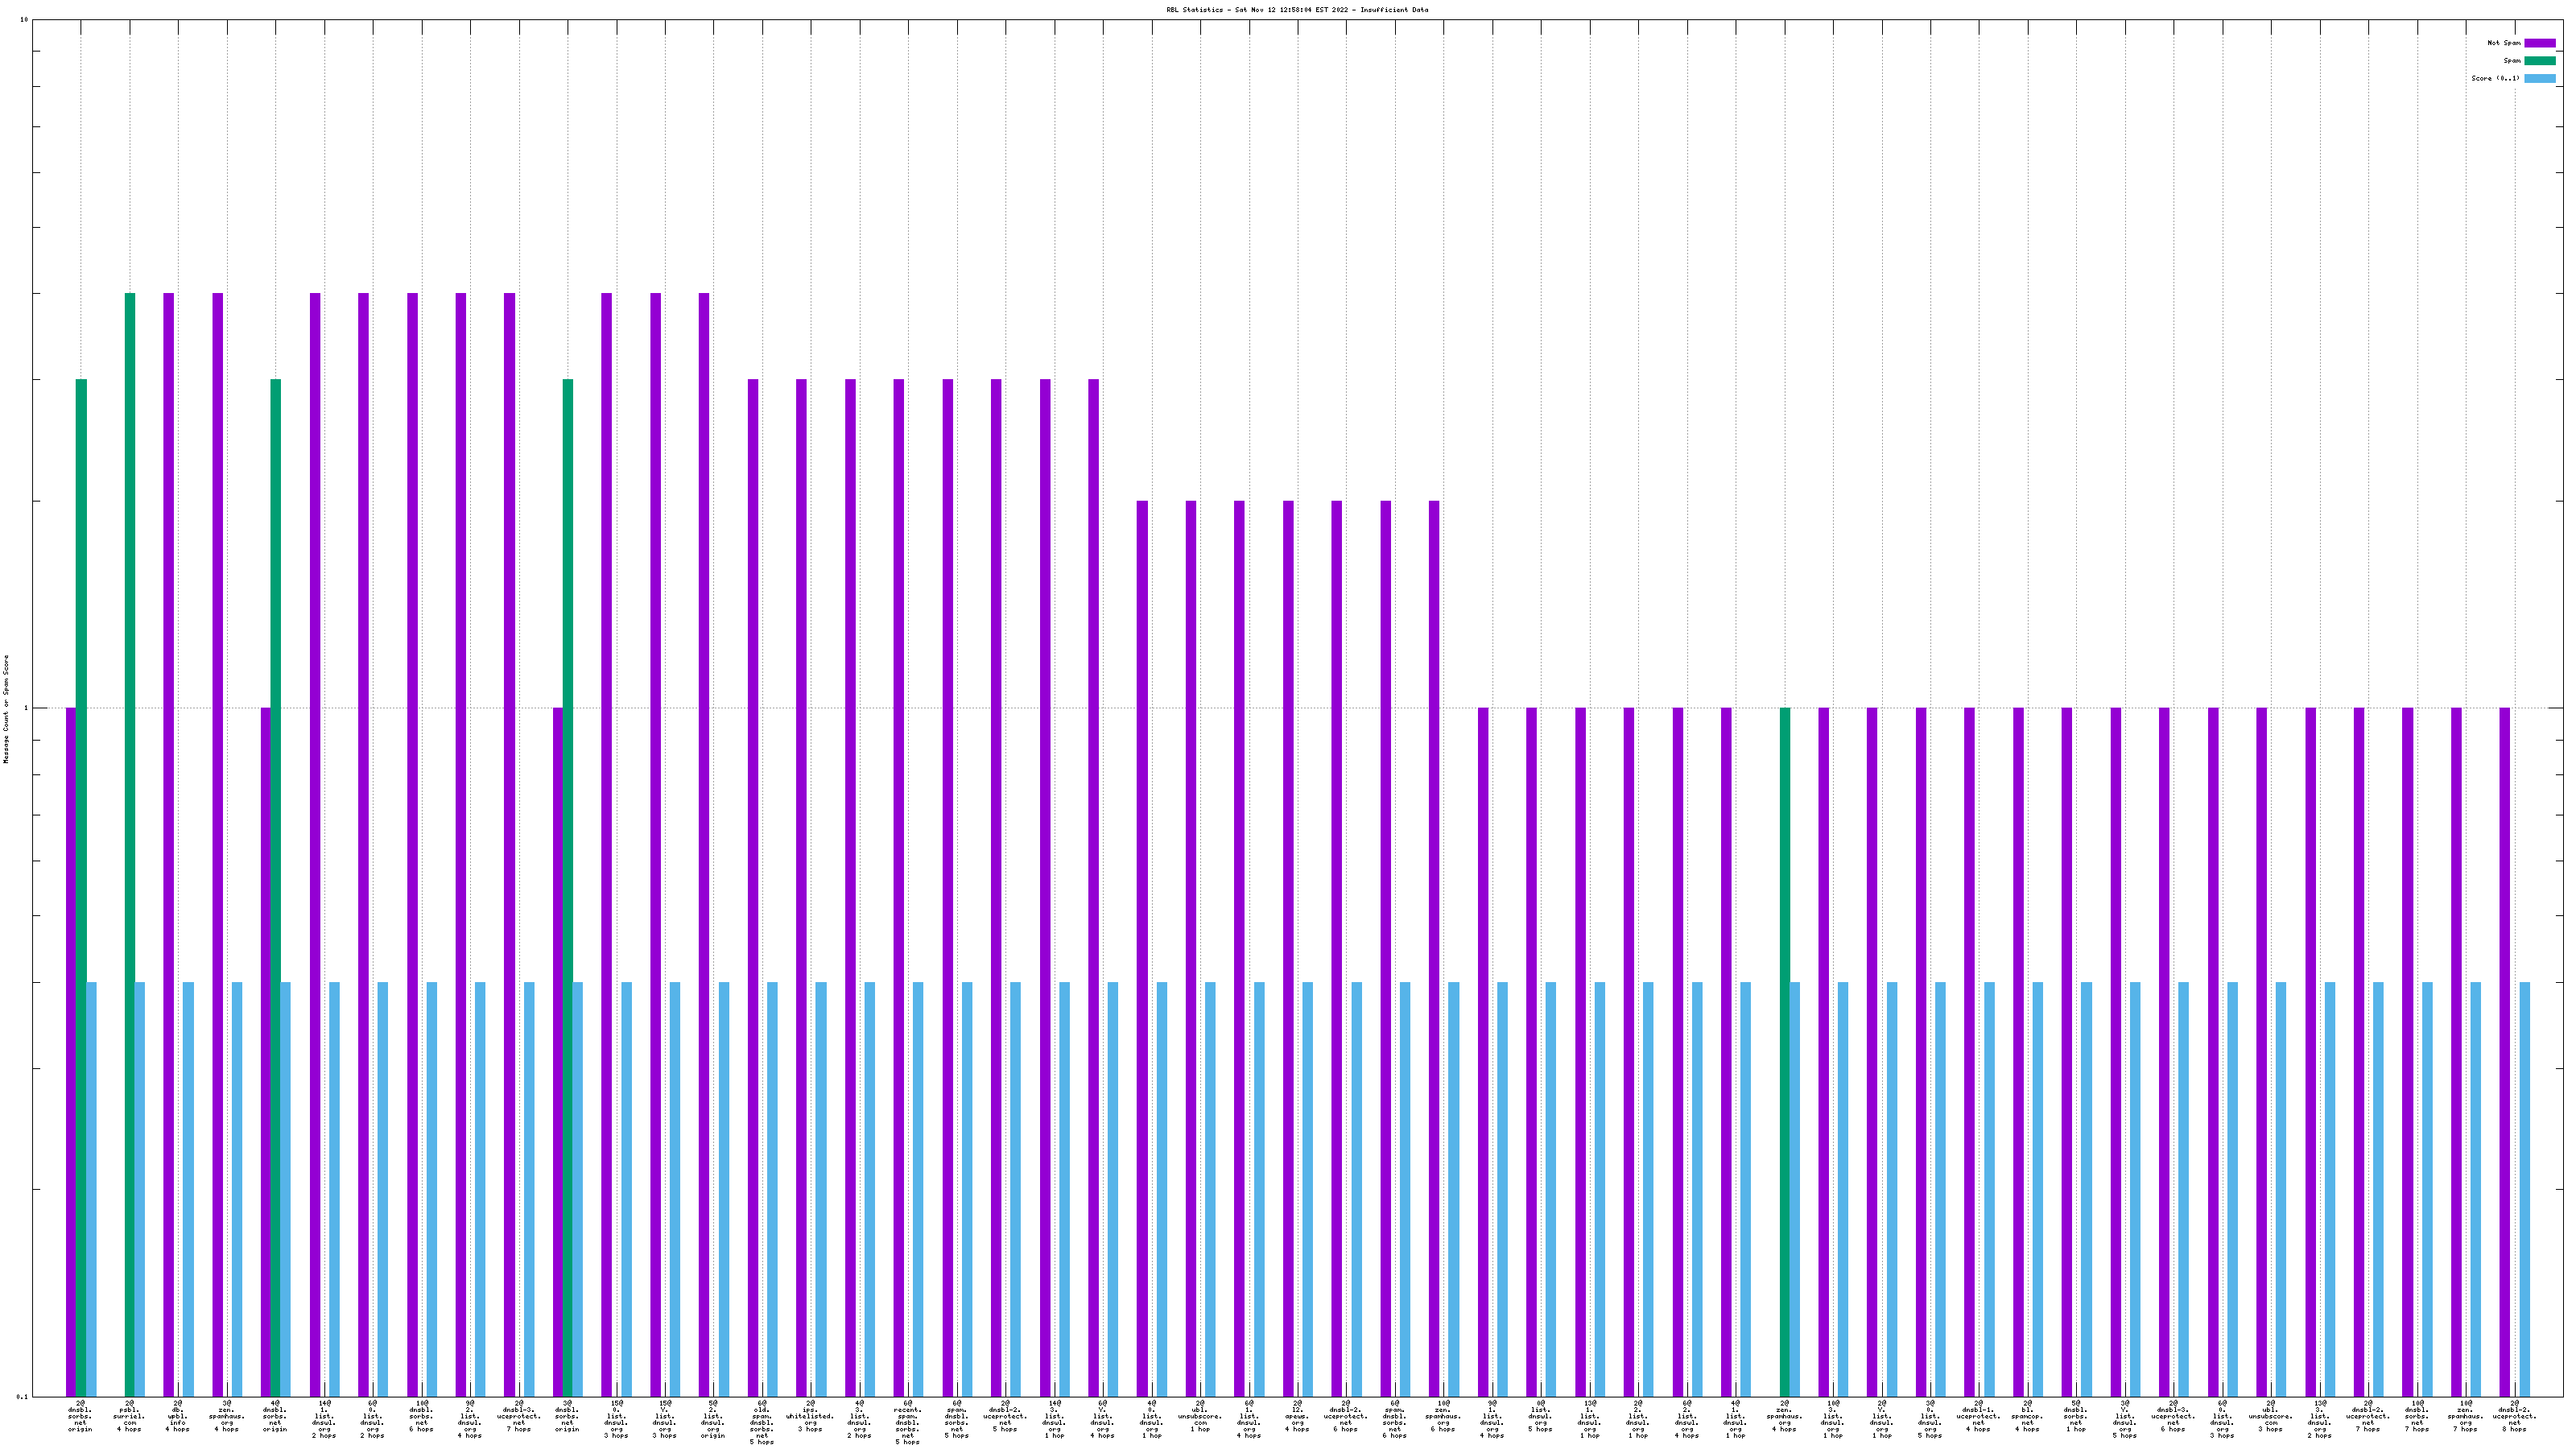2576x1449 pixels.
Task: Click the y-axis tick value 0.1
Action: pyautogui.click(x=22, y=1397)
